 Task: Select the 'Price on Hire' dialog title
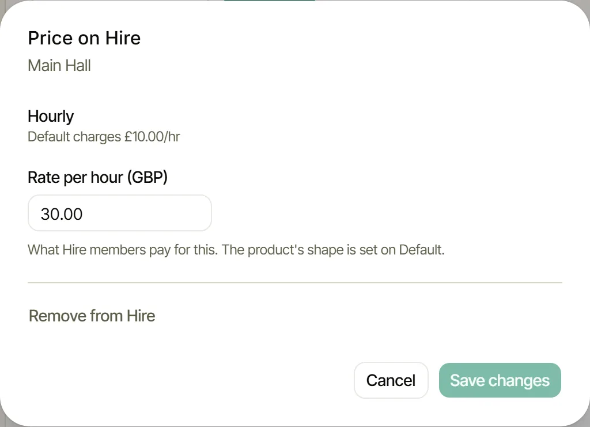[x=84, y=38]
